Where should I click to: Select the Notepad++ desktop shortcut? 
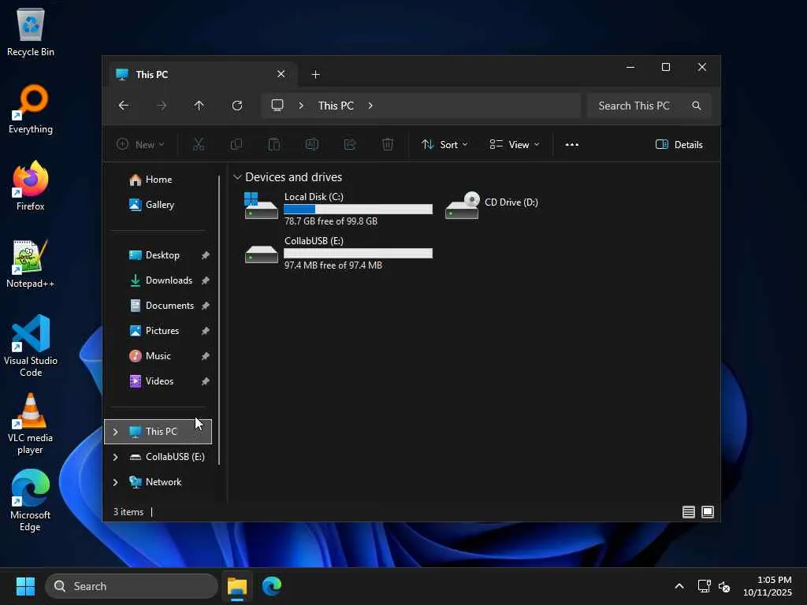31,263
